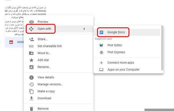Screen dimensions: 174x111
Task: Click the file name starting with 0000
Action: [x=20, y=42]
